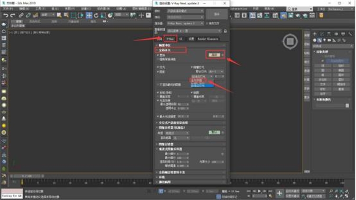Open the Motion tab in command panel

pyautogui.click(x=336, y=34)
